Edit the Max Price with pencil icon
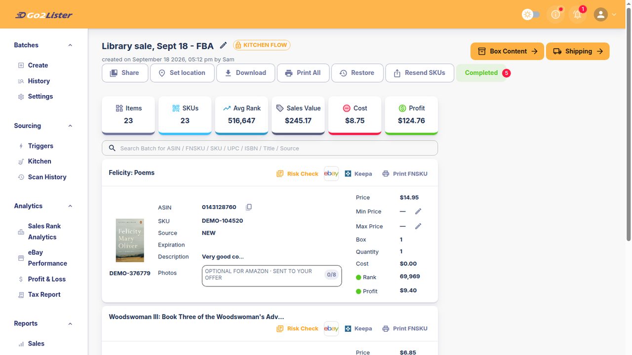Screen dimensions: 632x355 (418, 226)
